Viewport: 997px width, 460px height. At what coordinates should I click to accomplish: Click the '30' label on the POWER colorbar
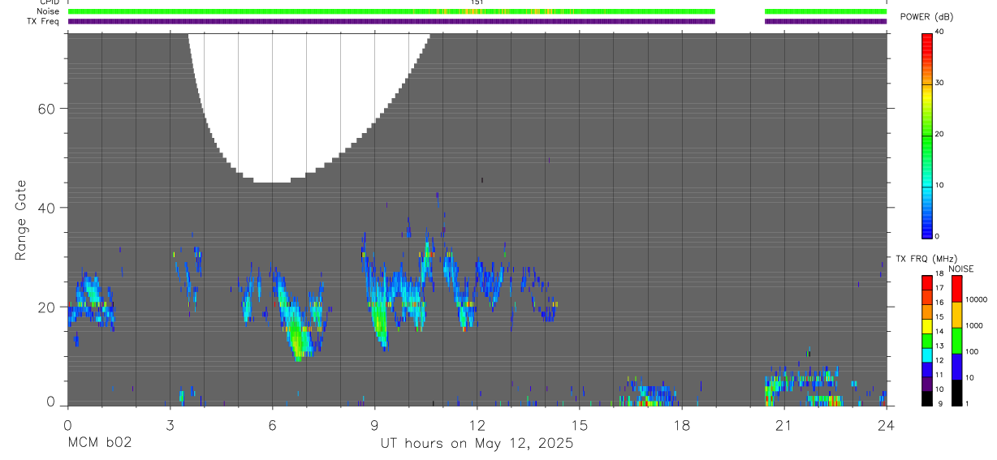point(940,83)
